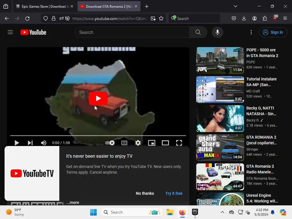Image resolution: width=292 pixels, height=219 pixels.
Task: Open Epic Games Launcher from taskbar
Action: click(195, 212)
